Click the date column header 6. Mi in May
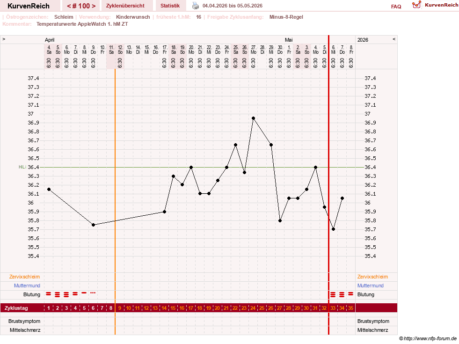 point(334,50)
